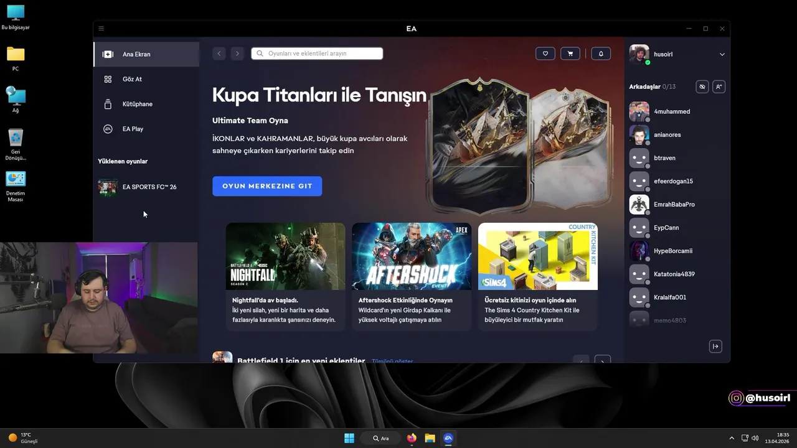Screen dimensions: 797x448
Task: Click the Add friend icon
Action: [719, 86]
